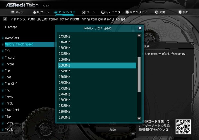Pick the 1867MHz speed
The height and width of the screenshot is (140, 199).
click(97, 112)
